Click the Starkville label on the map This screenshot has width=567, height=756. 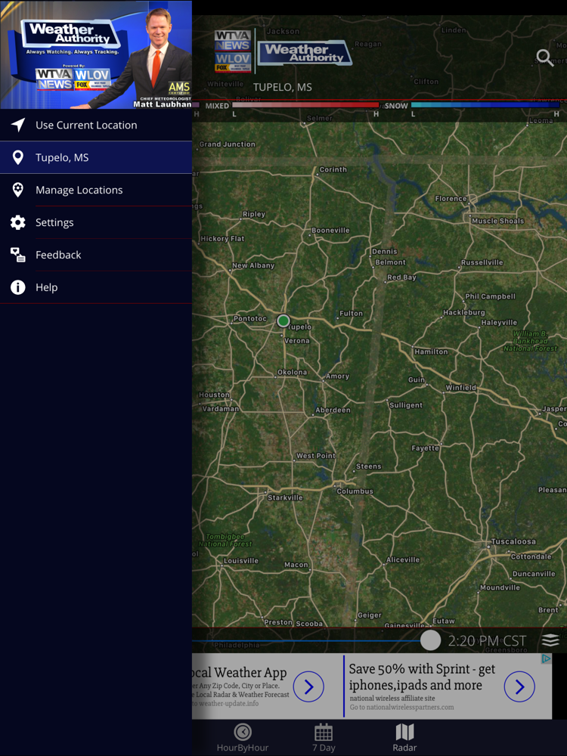286,497
